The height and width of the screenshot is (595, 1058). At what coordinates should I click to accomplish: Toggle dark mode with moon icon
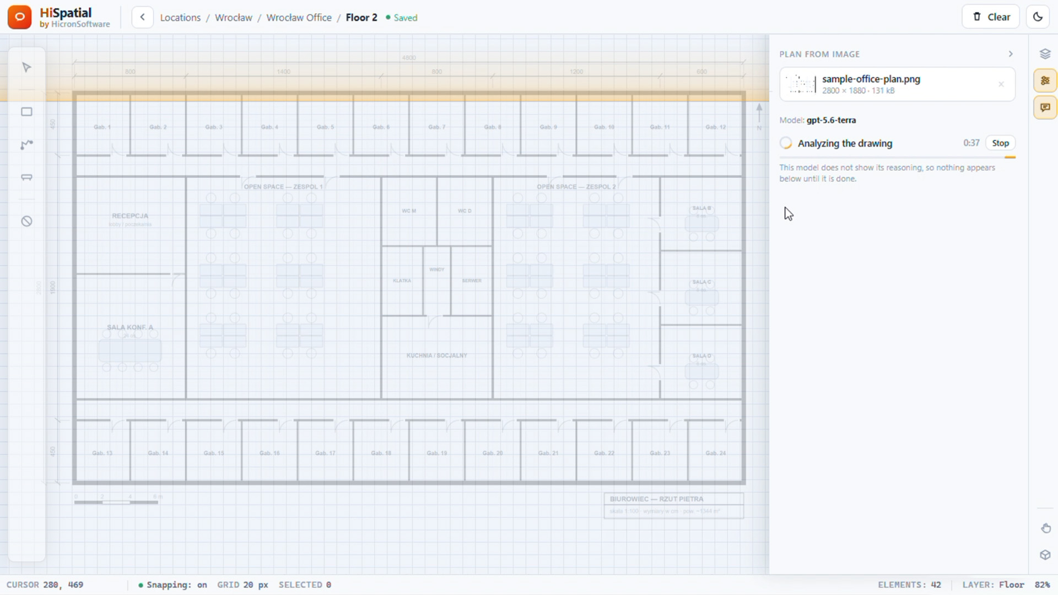click(1038, 17)
